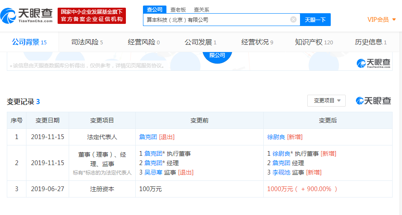Open 詹克团 执行董事 link under 变更前
Screen dimensions: 402x215
153,154
